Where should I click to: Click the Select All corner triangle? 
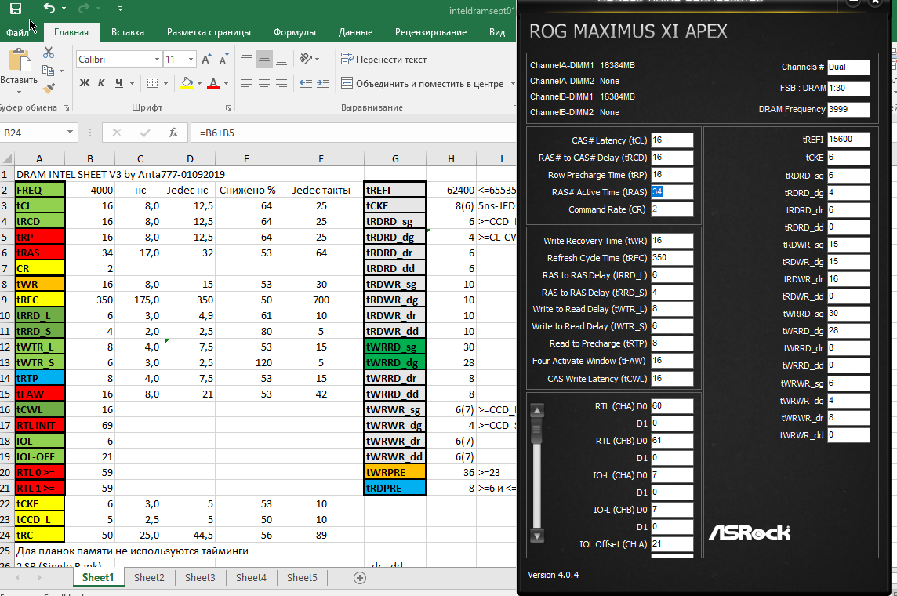[7, 158]
